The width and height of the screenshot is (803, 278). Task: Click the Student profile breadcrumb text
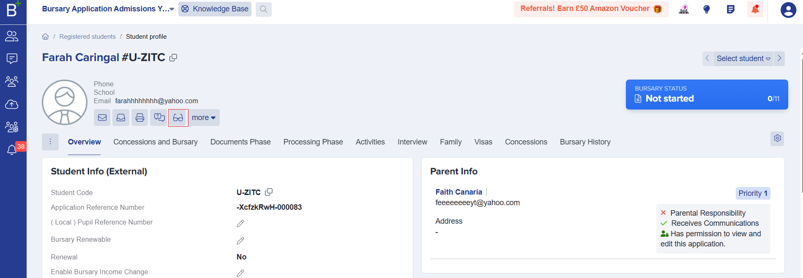click(146, 37)
